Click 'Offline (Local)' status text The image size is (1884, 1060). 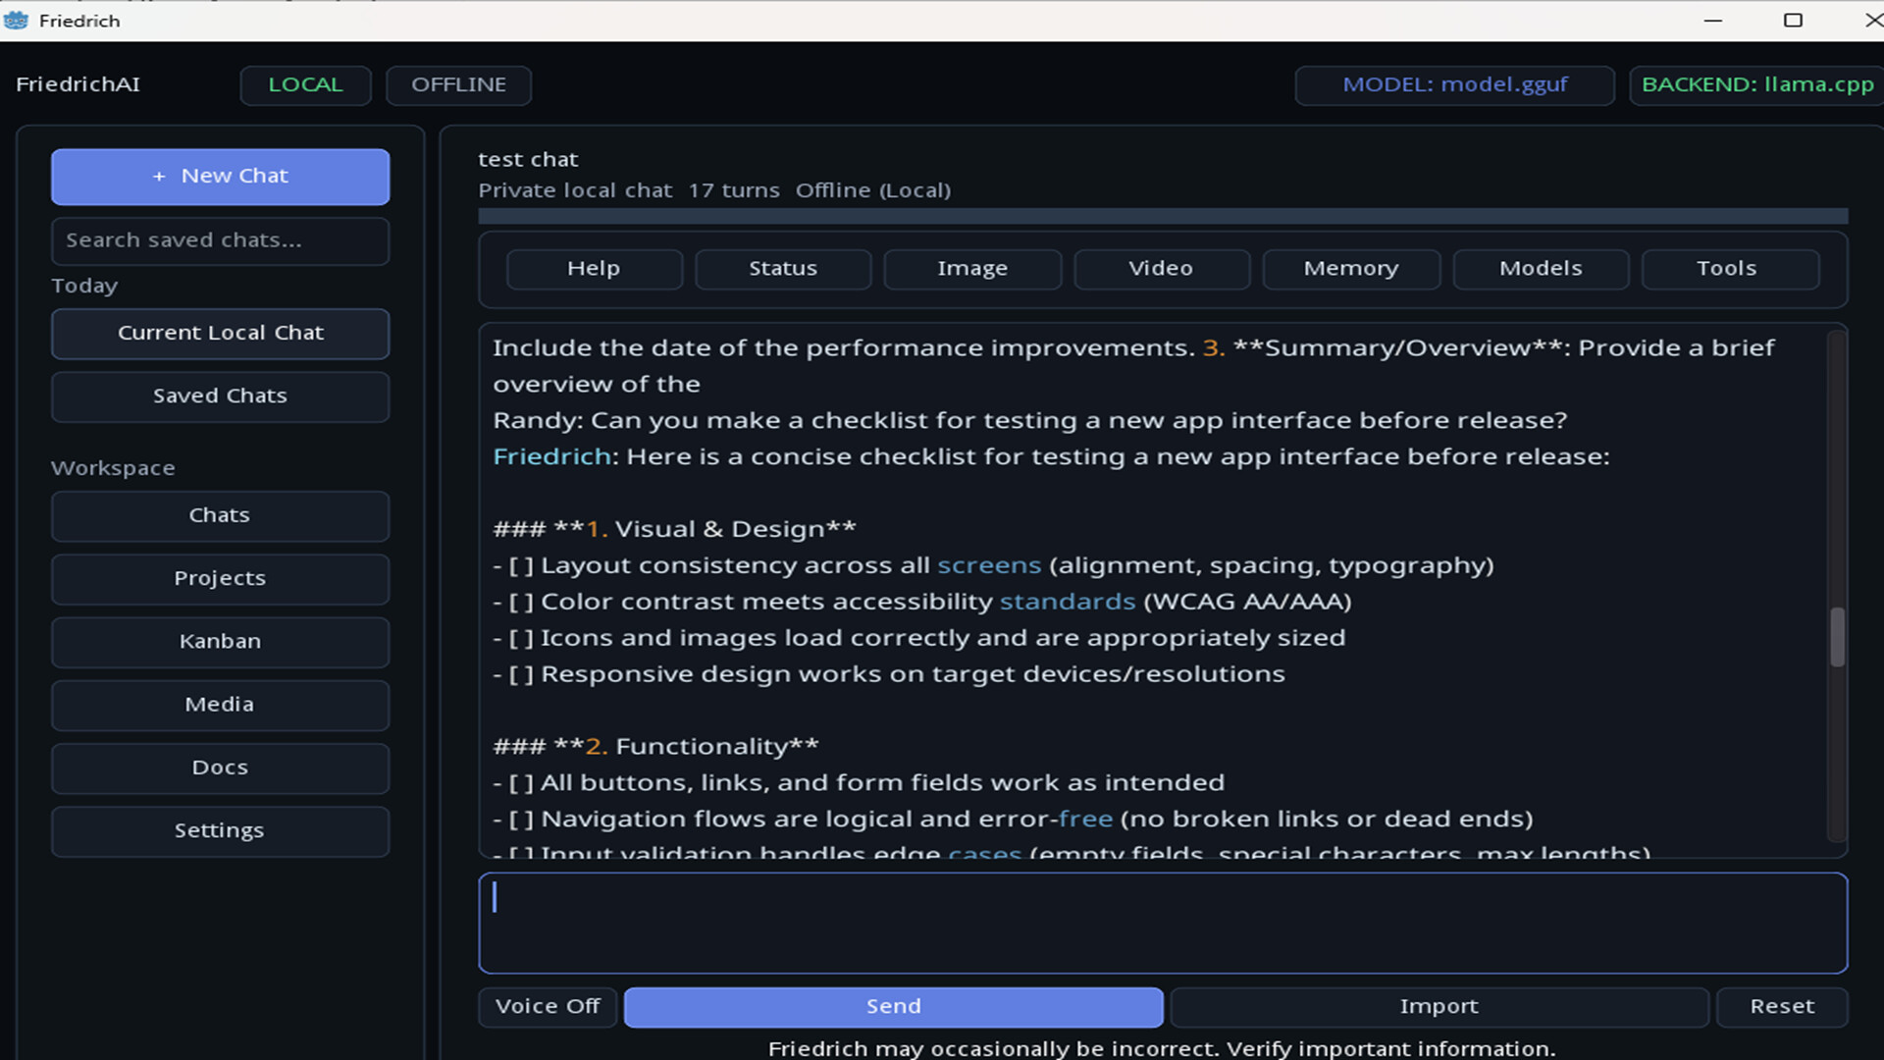(873, 191)
